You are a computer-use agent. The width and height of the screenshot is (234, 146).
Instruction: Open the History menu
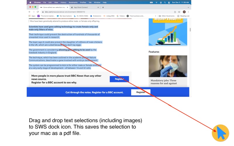(63, 2)
